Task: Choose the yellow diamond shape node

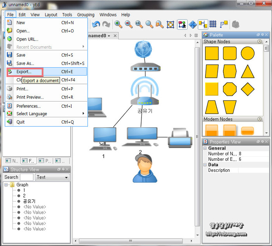Action: 248,89
